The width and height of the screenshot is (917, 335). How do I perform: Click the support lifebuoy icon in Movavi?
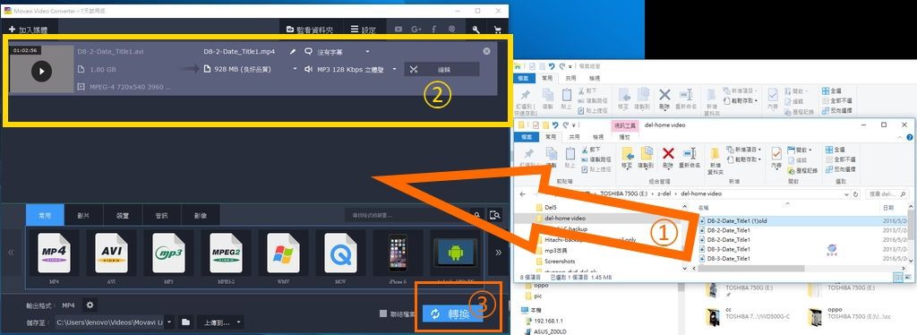click(x=451, y=30)
